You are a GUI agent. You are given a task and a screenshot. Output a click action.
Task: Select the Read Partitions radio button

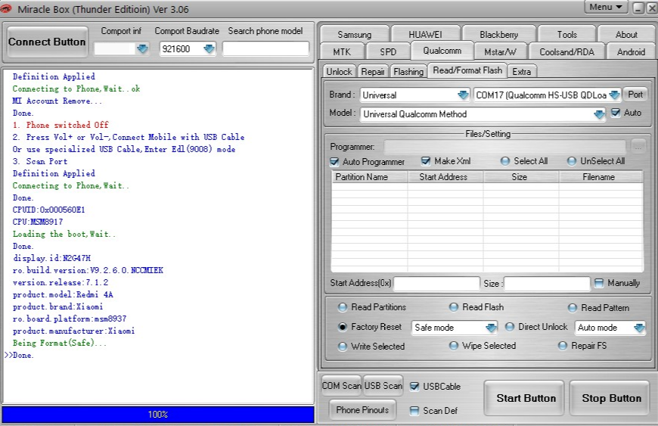pos(343,307)
